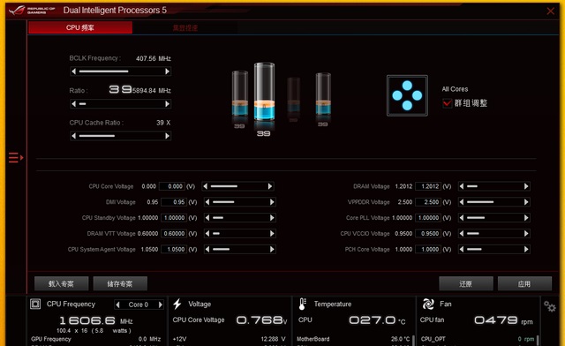Click the 1606.6 MHz CPU frequency readout
The height and width of the screenshot is (346, 565).
pos(96,320)
